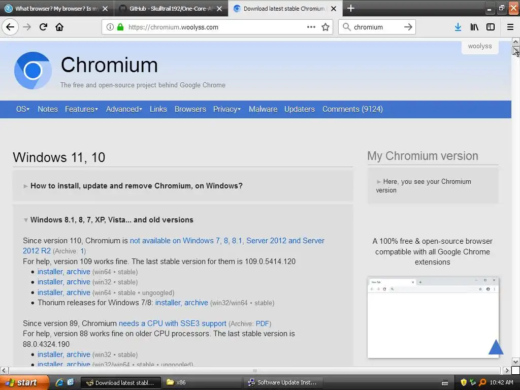The height and width of the screenshot is (390, 520).
Task: Switch to Software Update Installation window
Action: [x=283, y=382]
